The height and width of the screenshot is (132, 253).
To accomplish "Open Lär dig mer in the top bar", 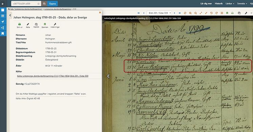I will tap(206, 3).
